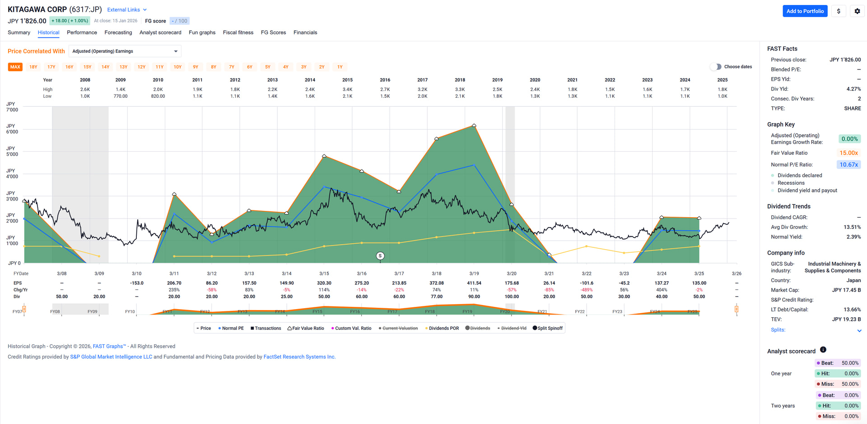
Task: Click Add to Portfolio button
Action: [805, 11]
